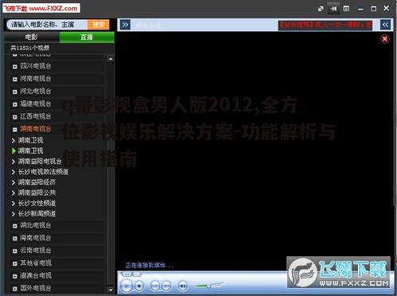Click the double-left arrow icon above the video
397x296 pixels.
(x=385, y=25)
